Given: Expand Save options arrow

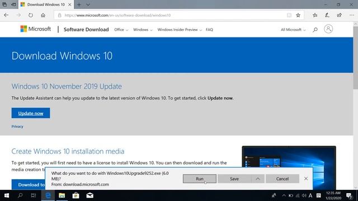Looking at the screenshot, I should [x=258, y=179].
